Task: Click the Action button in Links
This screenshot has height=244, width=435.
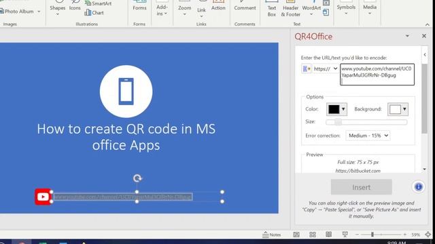Action: [218, 7]
